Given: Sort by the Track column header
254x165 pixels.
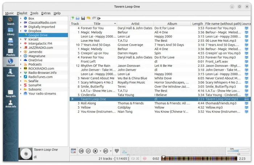Looking at the screenshot, I should click(75, 24).
